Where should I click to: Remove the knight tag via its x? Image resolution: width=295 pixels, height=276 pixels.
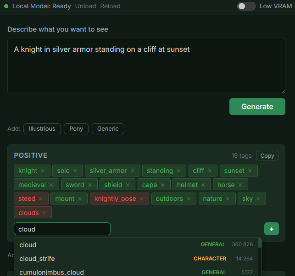coord(43,171)
